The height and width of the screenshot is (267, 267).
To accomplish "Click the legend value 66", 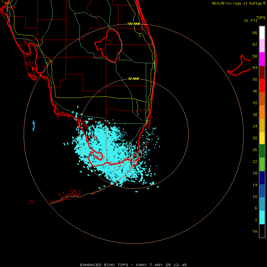I will pyautogui.click(x=255, y=33).
